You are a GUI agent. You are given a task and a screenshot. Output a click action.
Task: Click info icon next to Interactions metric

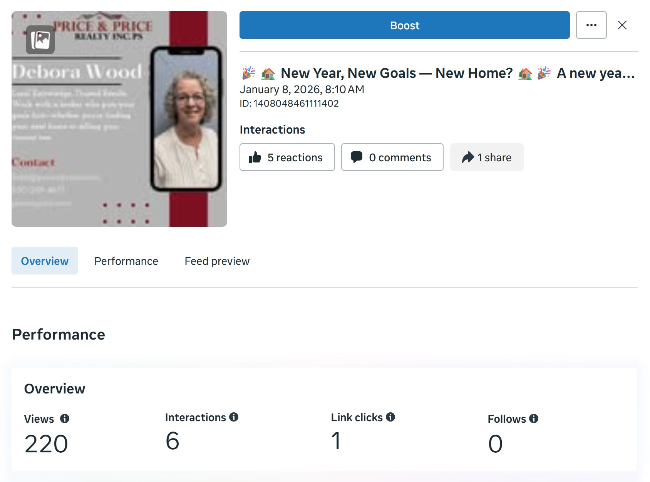click(234, 417)
